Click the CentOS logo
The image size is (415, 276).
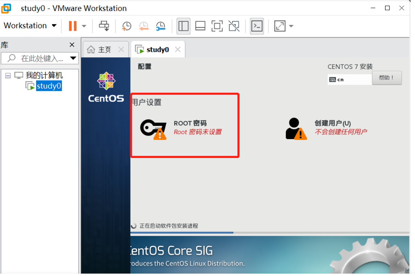(x=106, y=87)
